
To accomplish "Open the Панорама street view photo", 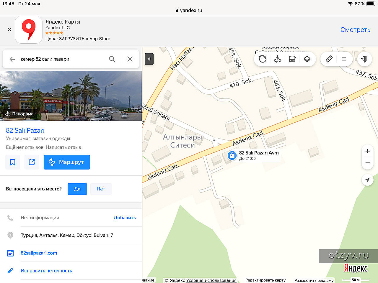I will click(71, 96).
